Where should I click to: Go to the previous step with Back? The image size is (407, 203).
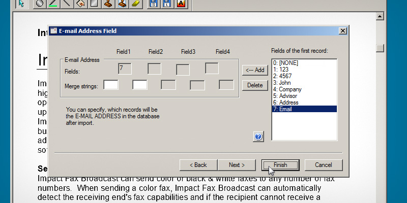198,165
